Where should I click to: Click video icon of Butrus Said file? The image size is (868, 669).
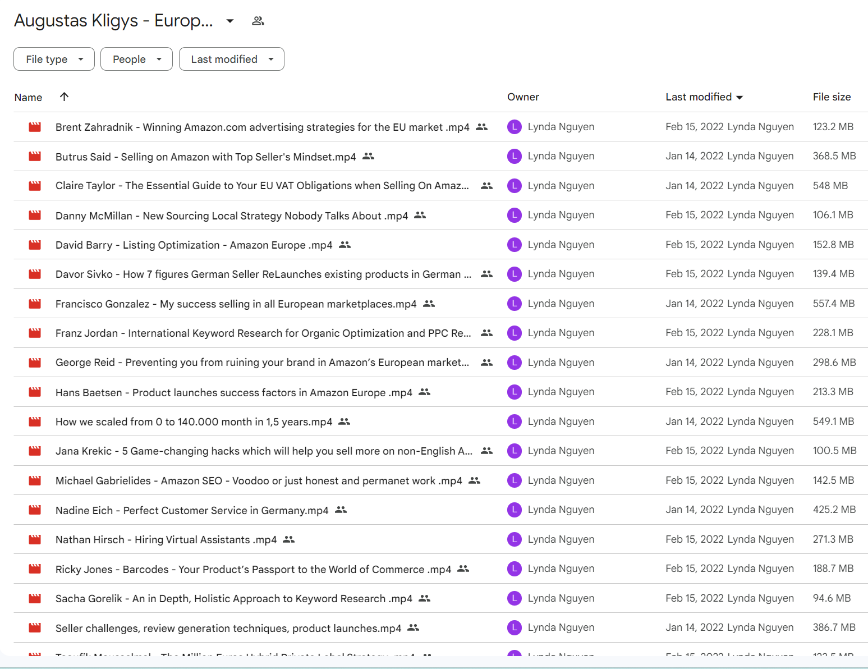[35, 156]
